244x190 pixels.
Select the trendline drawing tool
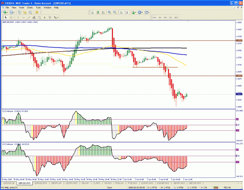tap(28, 18)
